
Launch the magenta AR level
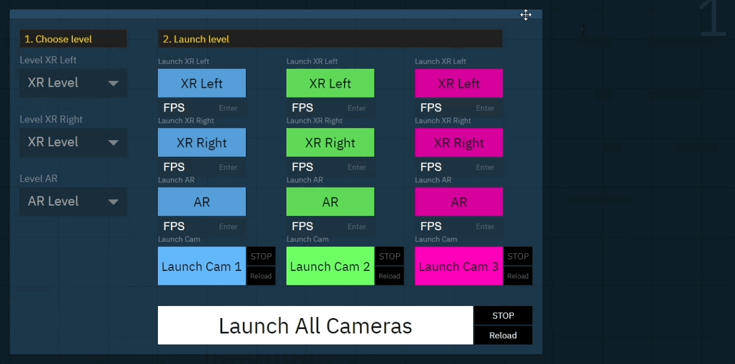(x=459, y=202)
